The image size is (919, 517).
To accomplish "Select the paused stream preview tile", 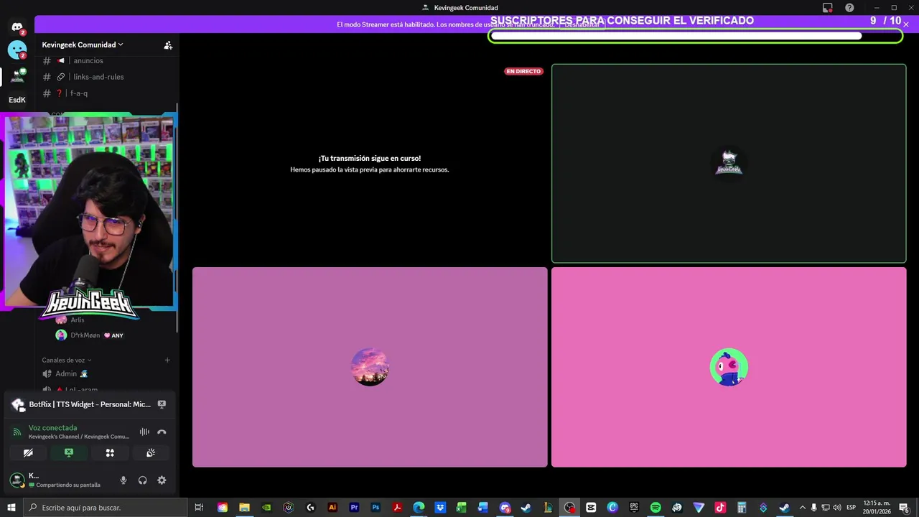I will [370, 164].
